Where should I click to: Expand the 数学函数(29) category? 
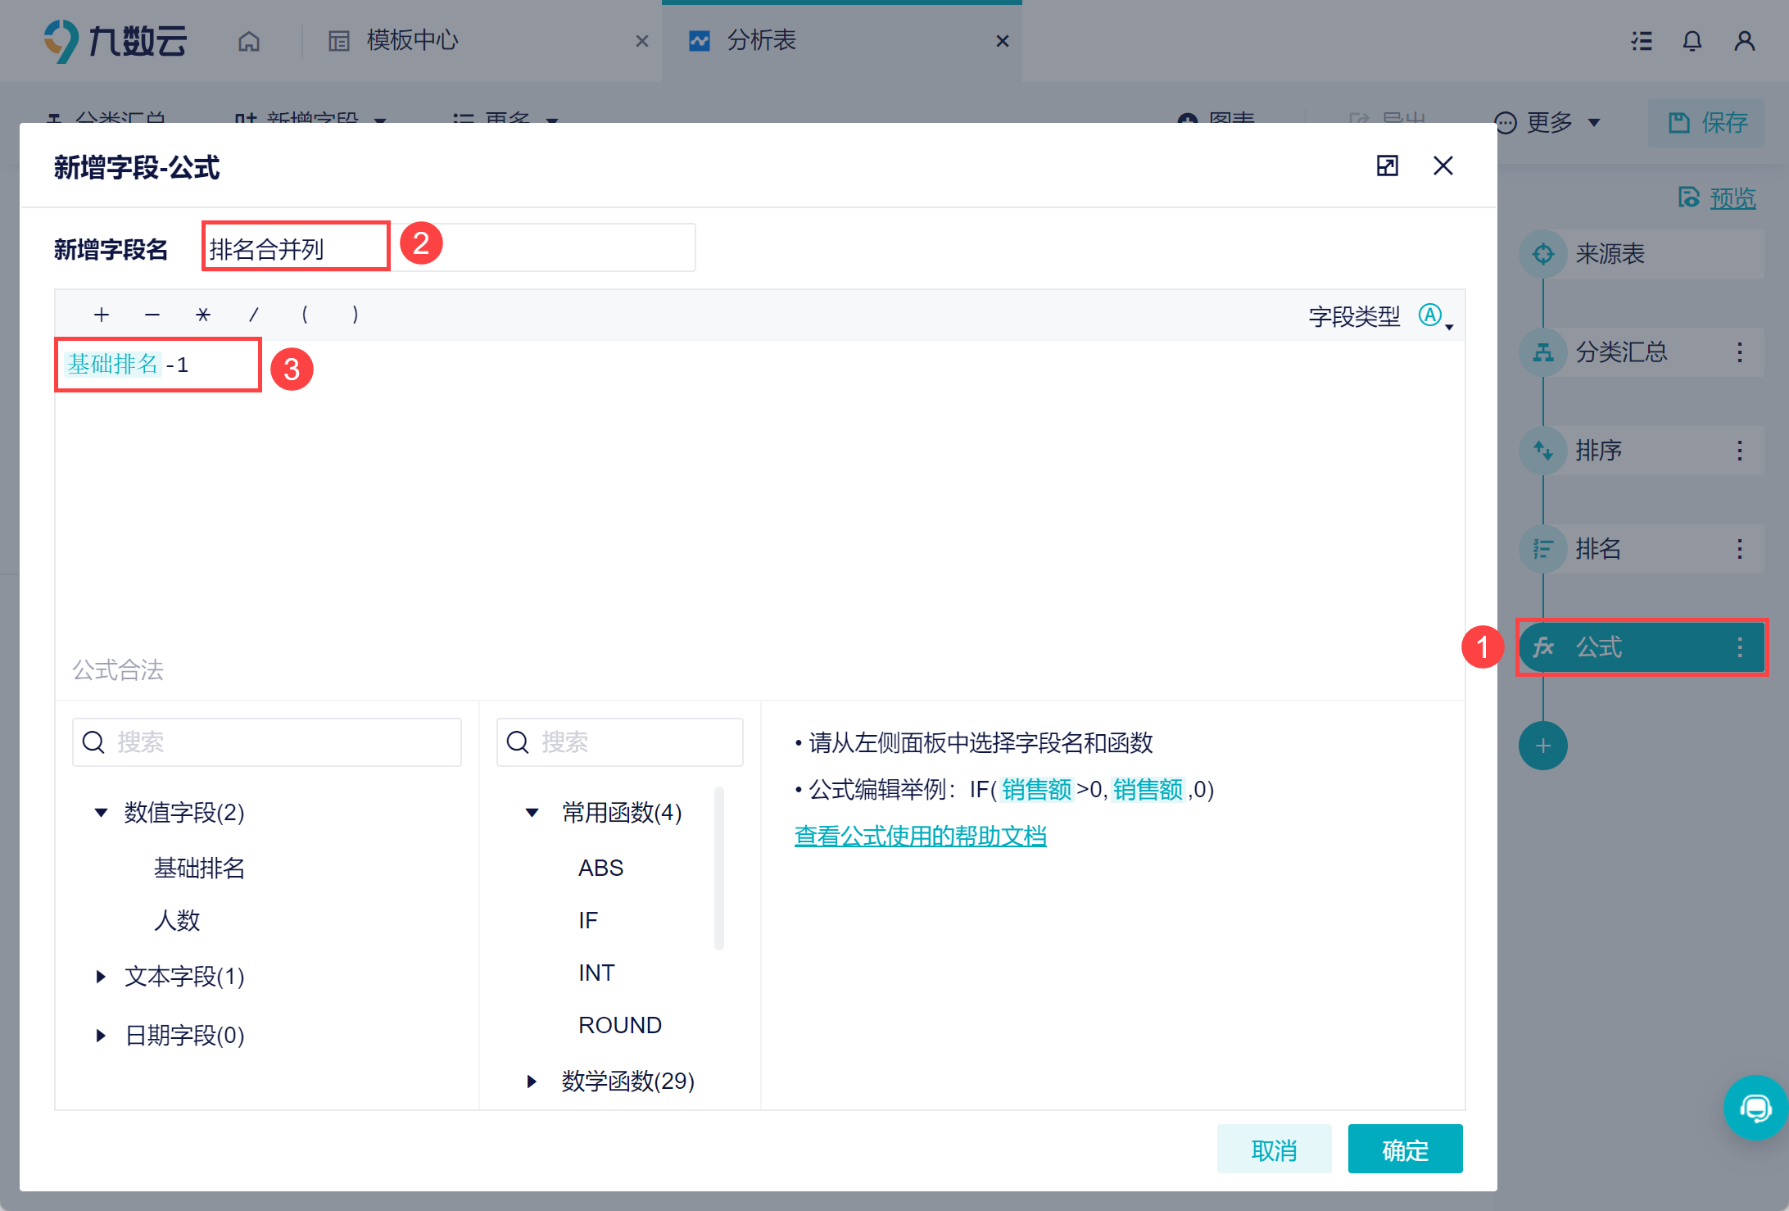532,1082
